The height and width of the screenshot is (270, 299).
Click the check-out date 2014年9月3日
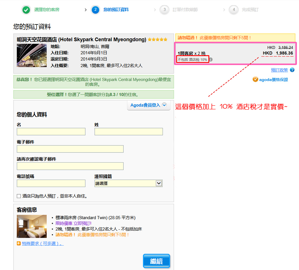(x=94, y=59)
